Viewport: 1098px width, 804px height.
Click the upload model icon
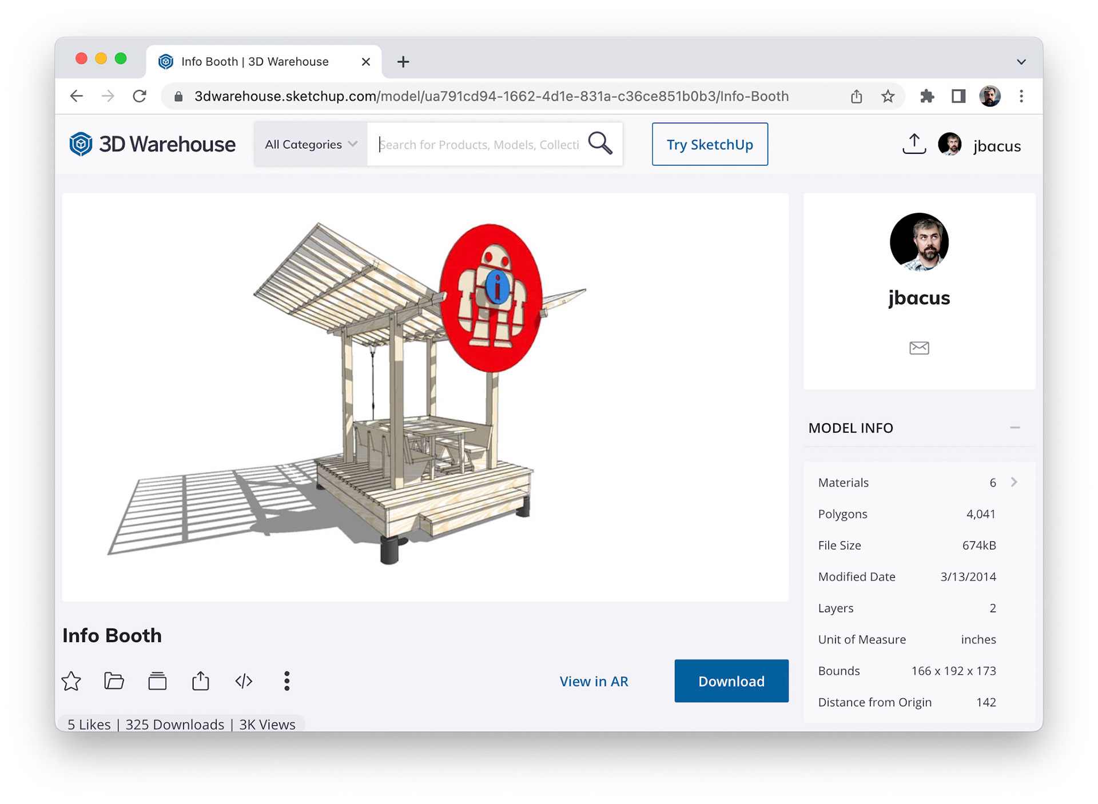point(914,144)
